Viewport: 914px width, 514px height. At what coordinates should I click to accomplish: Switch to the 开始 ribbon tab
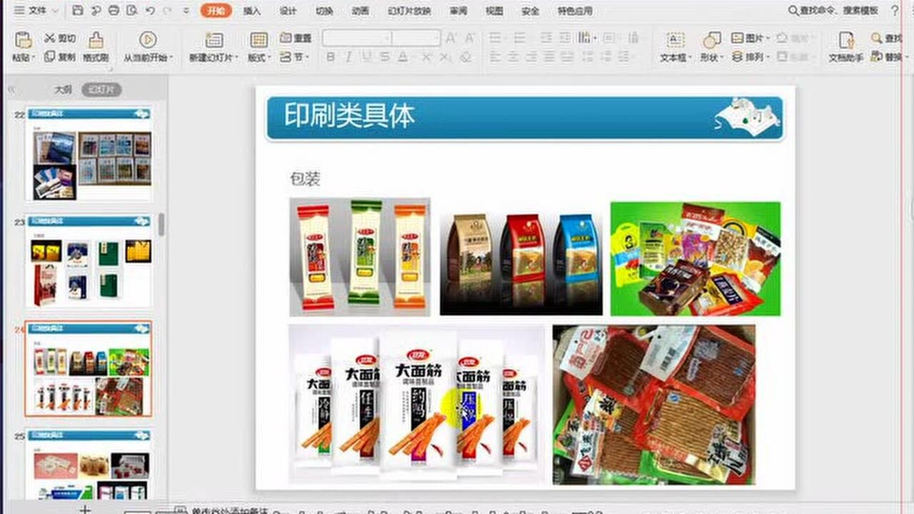tap(216, 11)
